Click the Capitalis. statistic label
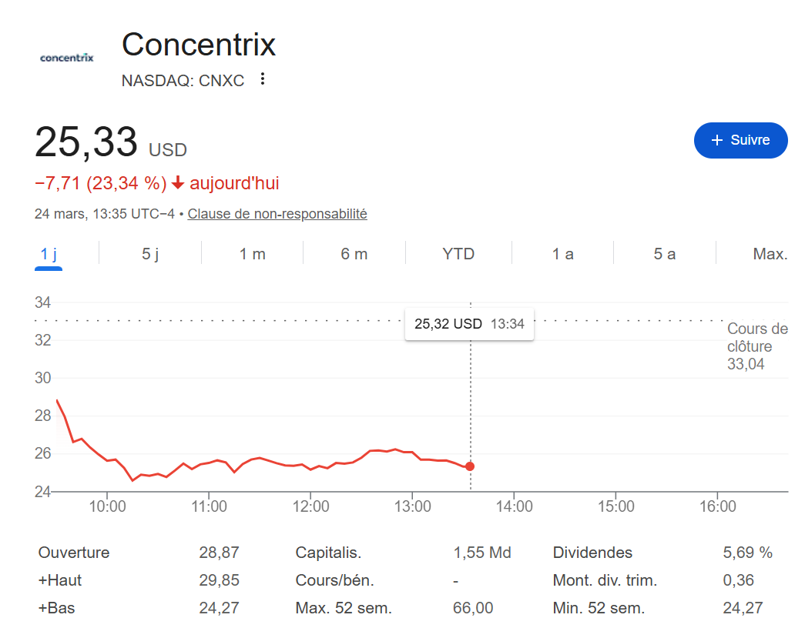Screen dimensions: 805x638 tap(328, 553)
